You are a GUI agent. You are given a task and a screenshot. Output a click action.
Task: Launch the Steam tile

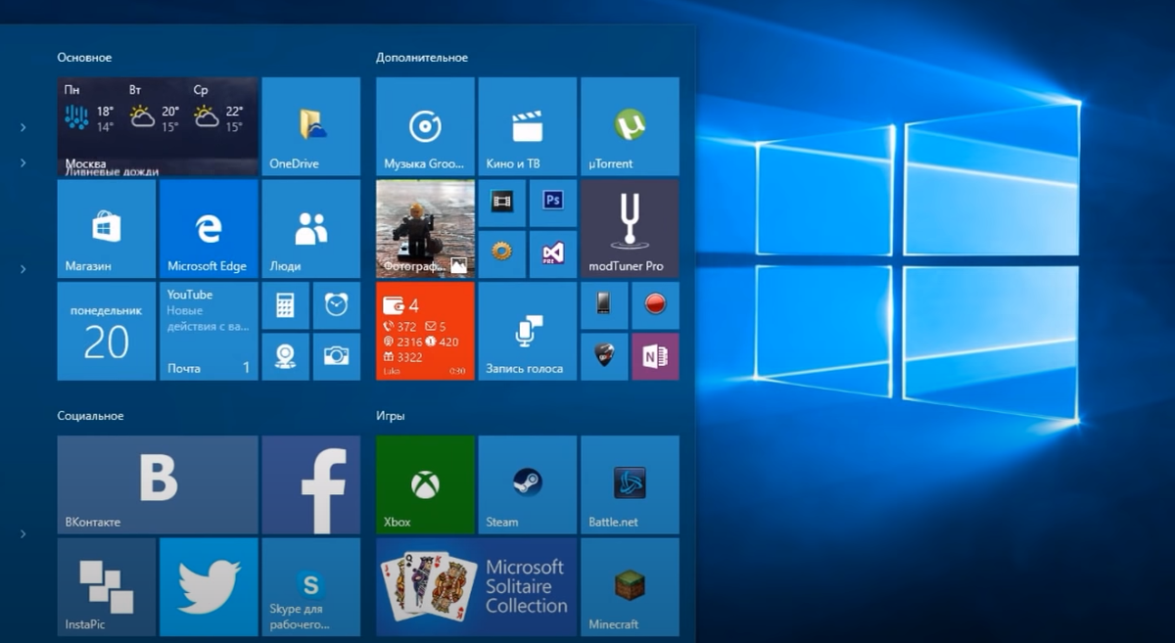click(x=528, y=484)
